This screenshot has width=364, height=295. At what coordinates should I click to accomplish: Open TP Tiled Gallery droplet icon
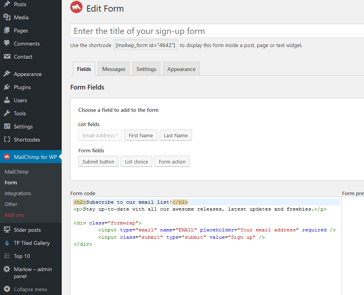pyautogui.click(x=7, y=243)
